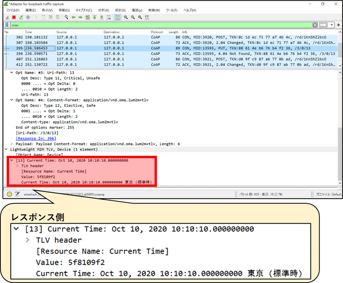Open the display filter history dropdown
The image size is (343, 283).
tap(332, 25)
